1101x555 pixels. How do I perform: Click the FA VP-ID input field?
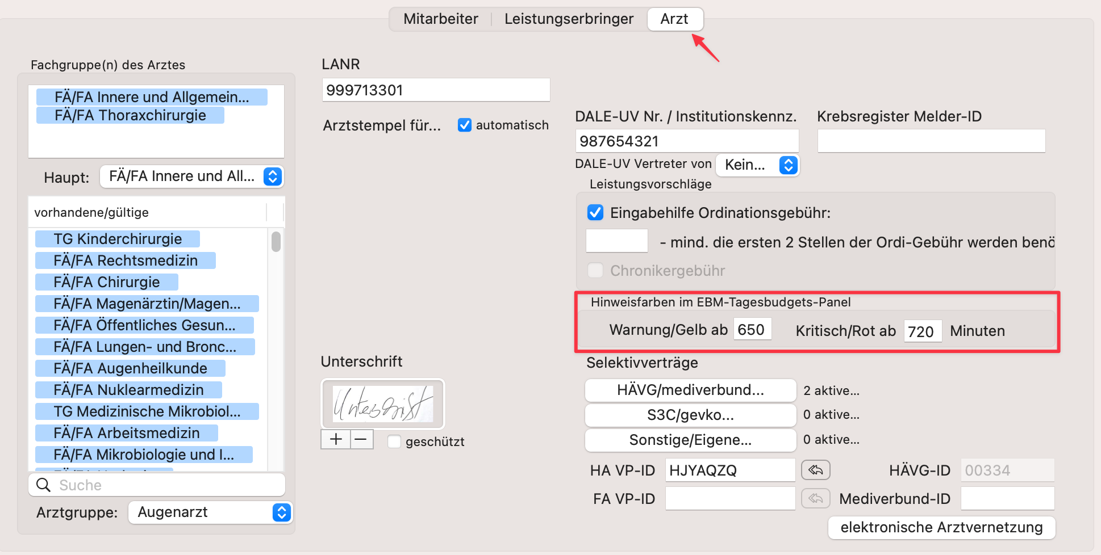730,498
